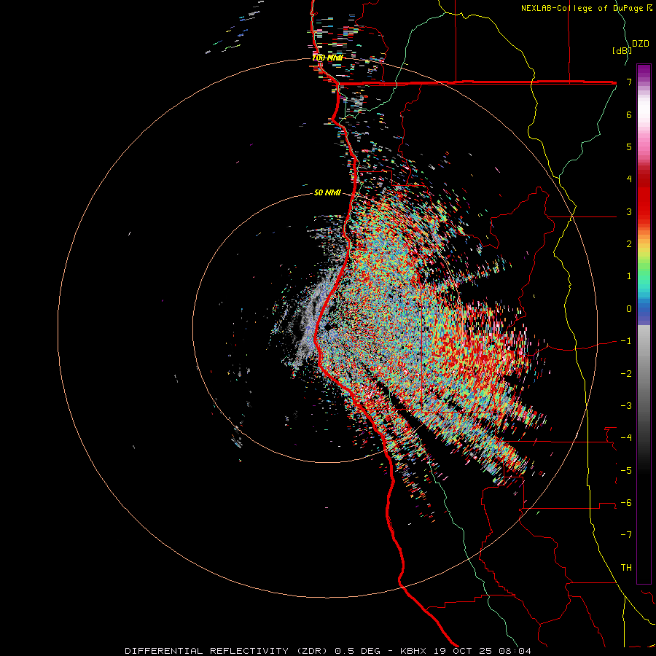Click the 0.5 DEG elevation text

357,651
